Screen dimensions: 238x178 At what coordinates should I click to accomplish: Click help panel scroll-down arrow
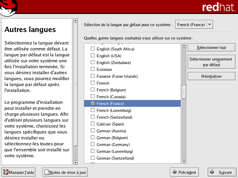(75, 162)
